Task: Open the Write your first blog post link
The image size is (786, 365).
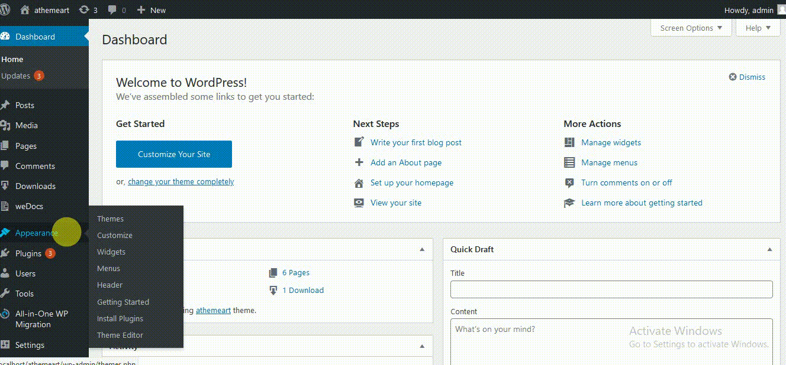Action: click(x=416, y=142)
